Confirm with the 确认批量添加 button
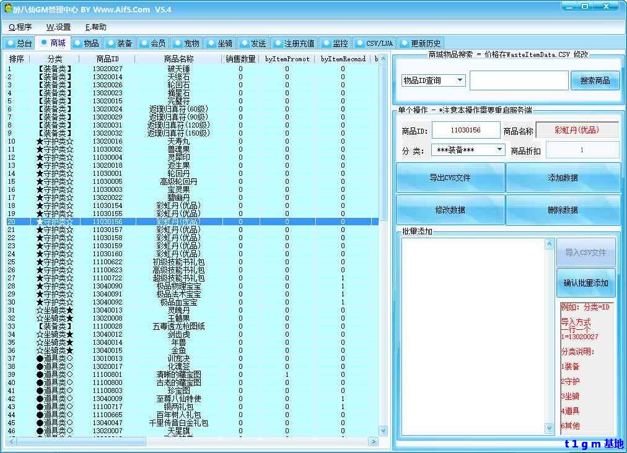The height and width of the screenshot is (453, 627). tap(585, 283)
